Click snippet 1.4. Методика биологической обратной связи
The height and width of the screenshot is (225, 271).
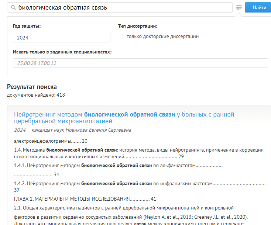click(x=139, y=153)
